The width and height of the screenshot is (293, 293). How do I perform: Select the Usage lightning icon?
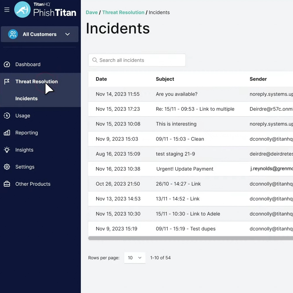click(x=7, y=115)
